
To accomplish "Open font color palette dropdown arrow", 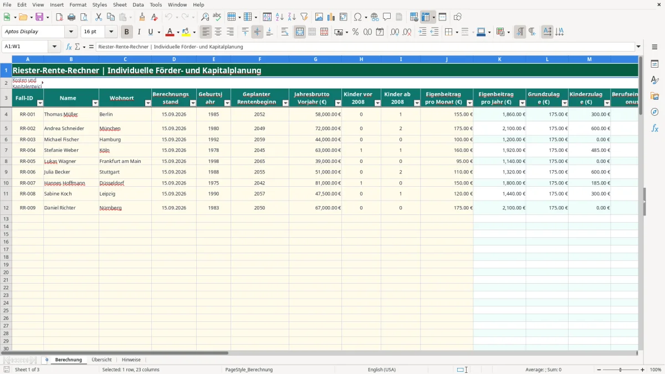I will click(x=178, y=32).
